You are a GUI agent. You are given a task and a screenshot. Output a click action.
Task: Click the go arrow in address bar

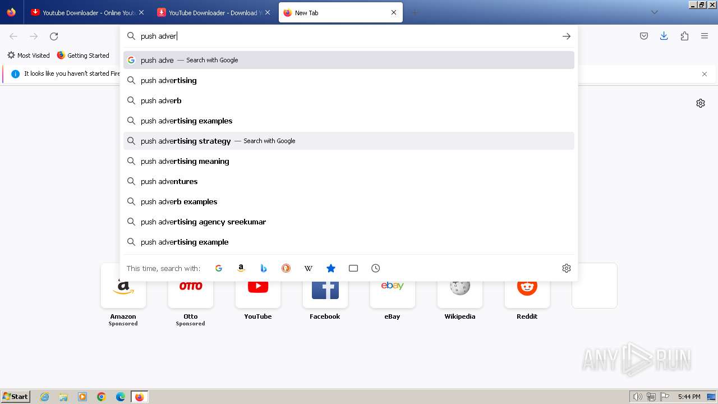[x=567, y=36]
